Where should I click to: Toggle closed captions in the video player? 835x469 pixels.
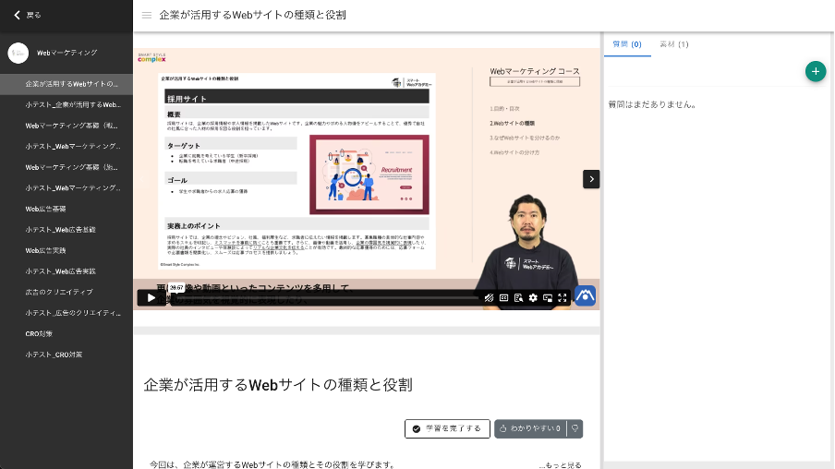[503, 297]
